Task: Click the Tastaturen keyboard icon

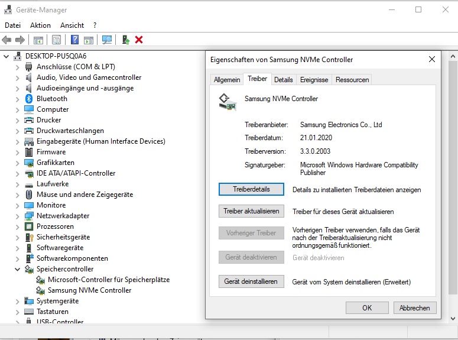Action: (x=29, y=312)
